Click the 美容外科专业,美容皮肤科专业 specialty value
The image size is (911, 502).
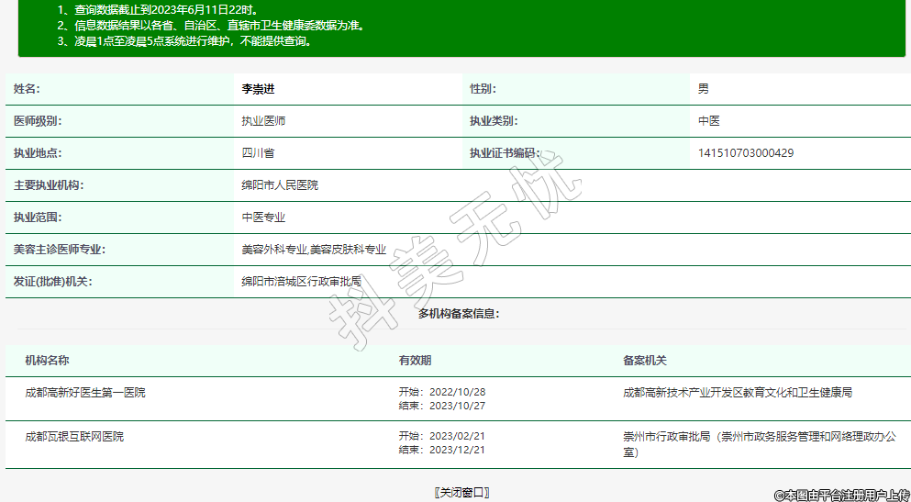[x=313, y=250]
